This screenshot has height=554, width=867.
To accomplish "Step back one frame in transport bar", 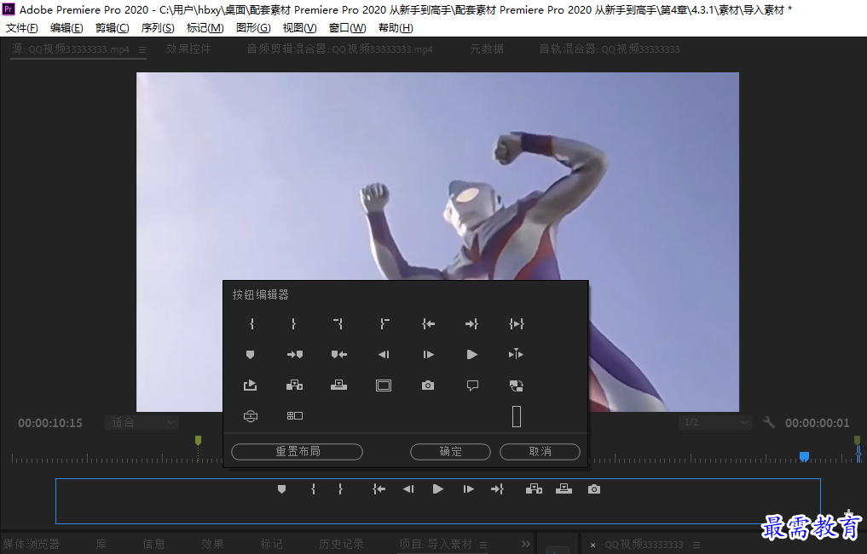I will click(408, 488).
